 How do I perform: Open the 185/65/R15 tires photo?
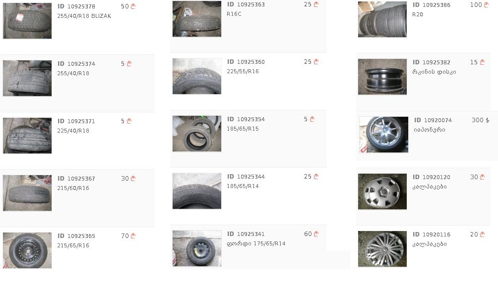(x=197, y=134)
